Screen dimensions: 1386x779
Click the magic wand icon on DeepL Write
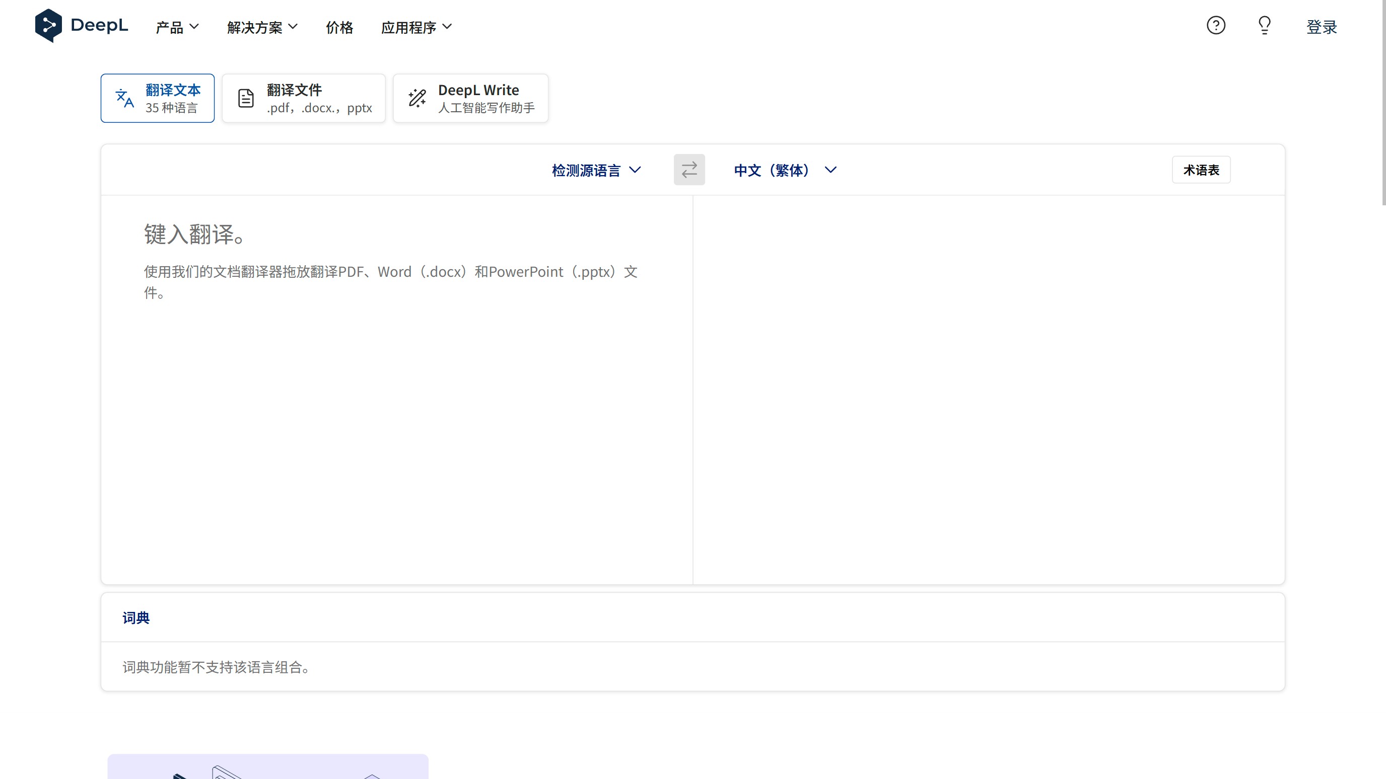click(x=417, y=98)
